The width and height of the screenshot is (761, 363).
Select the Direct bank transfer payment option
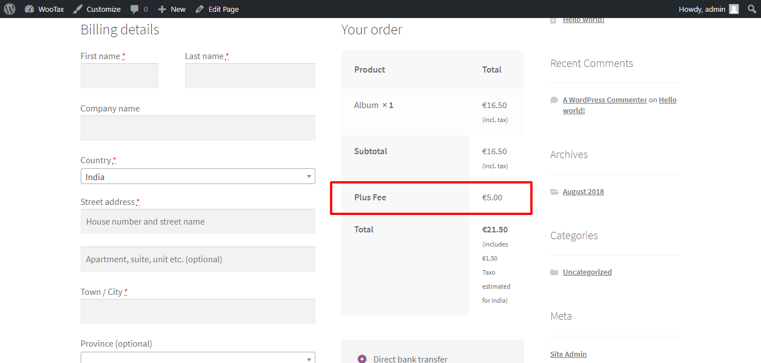[x=362, y=358]
